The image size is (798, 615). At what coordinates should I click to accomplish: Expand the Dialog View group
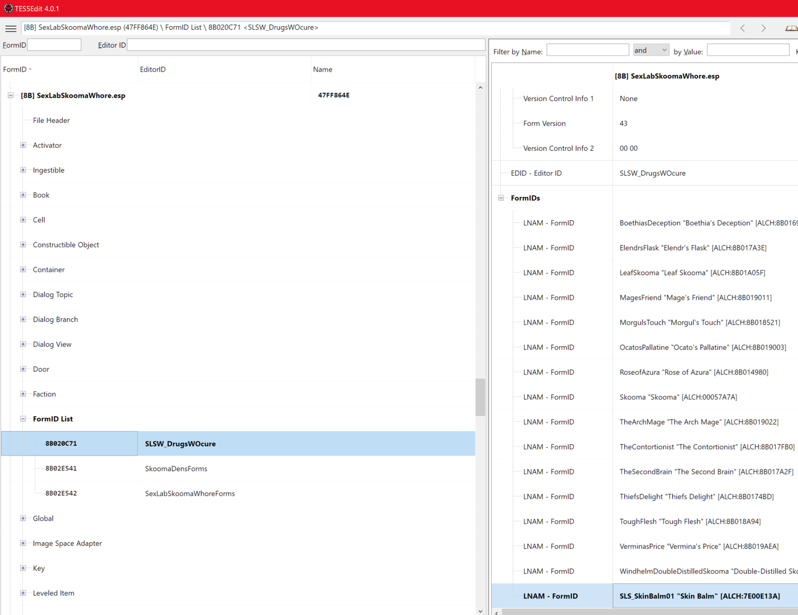pyautogui.click(x=23, y=344)
